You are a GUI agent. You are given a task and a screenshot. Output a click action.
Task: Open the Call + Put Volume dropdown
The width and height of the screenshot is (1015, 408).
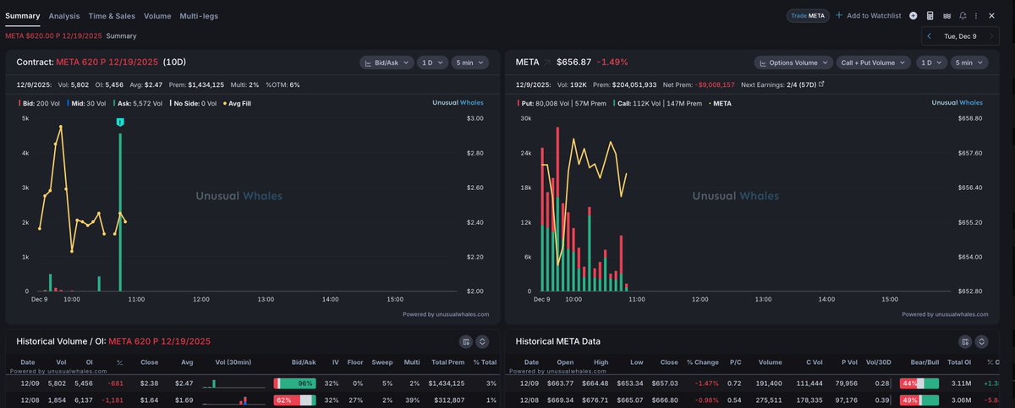(x=873, y=63)
